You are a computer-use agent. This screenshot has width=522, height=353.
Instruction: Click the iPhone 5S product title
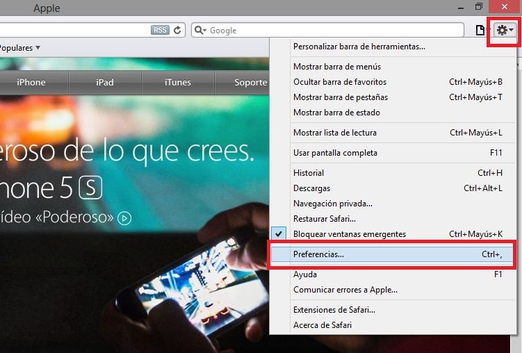point(51,188)
